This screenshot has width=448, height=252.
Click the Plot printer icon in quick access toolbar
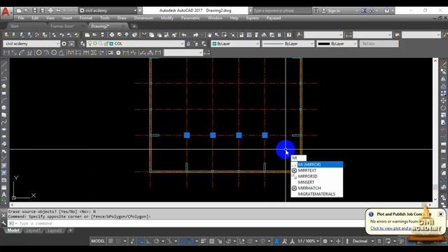coord(50,10)
